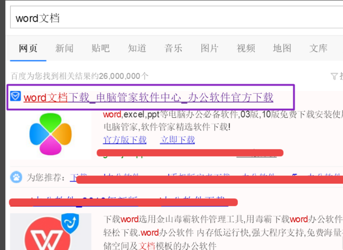Open the 音乐 tab
343x250 pixels.
click(173, 48)
